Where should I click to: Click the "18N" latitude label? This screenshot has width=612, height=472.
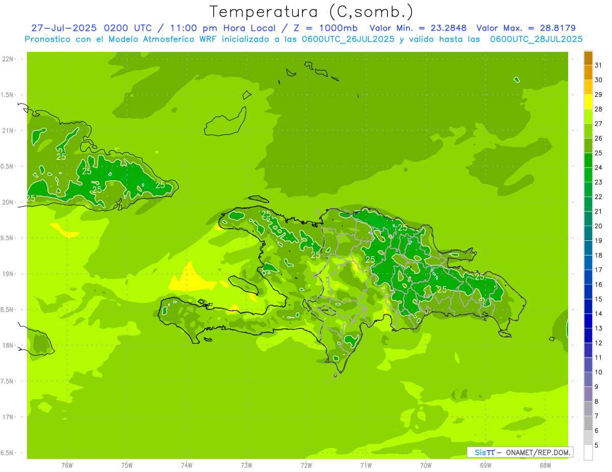point(8,345)
